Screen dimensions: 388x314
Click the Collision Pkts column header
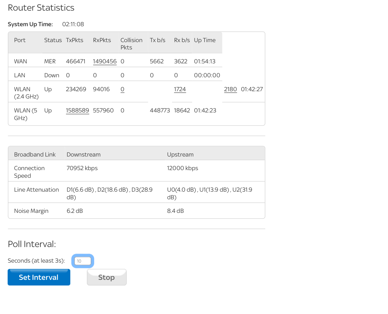131,43
